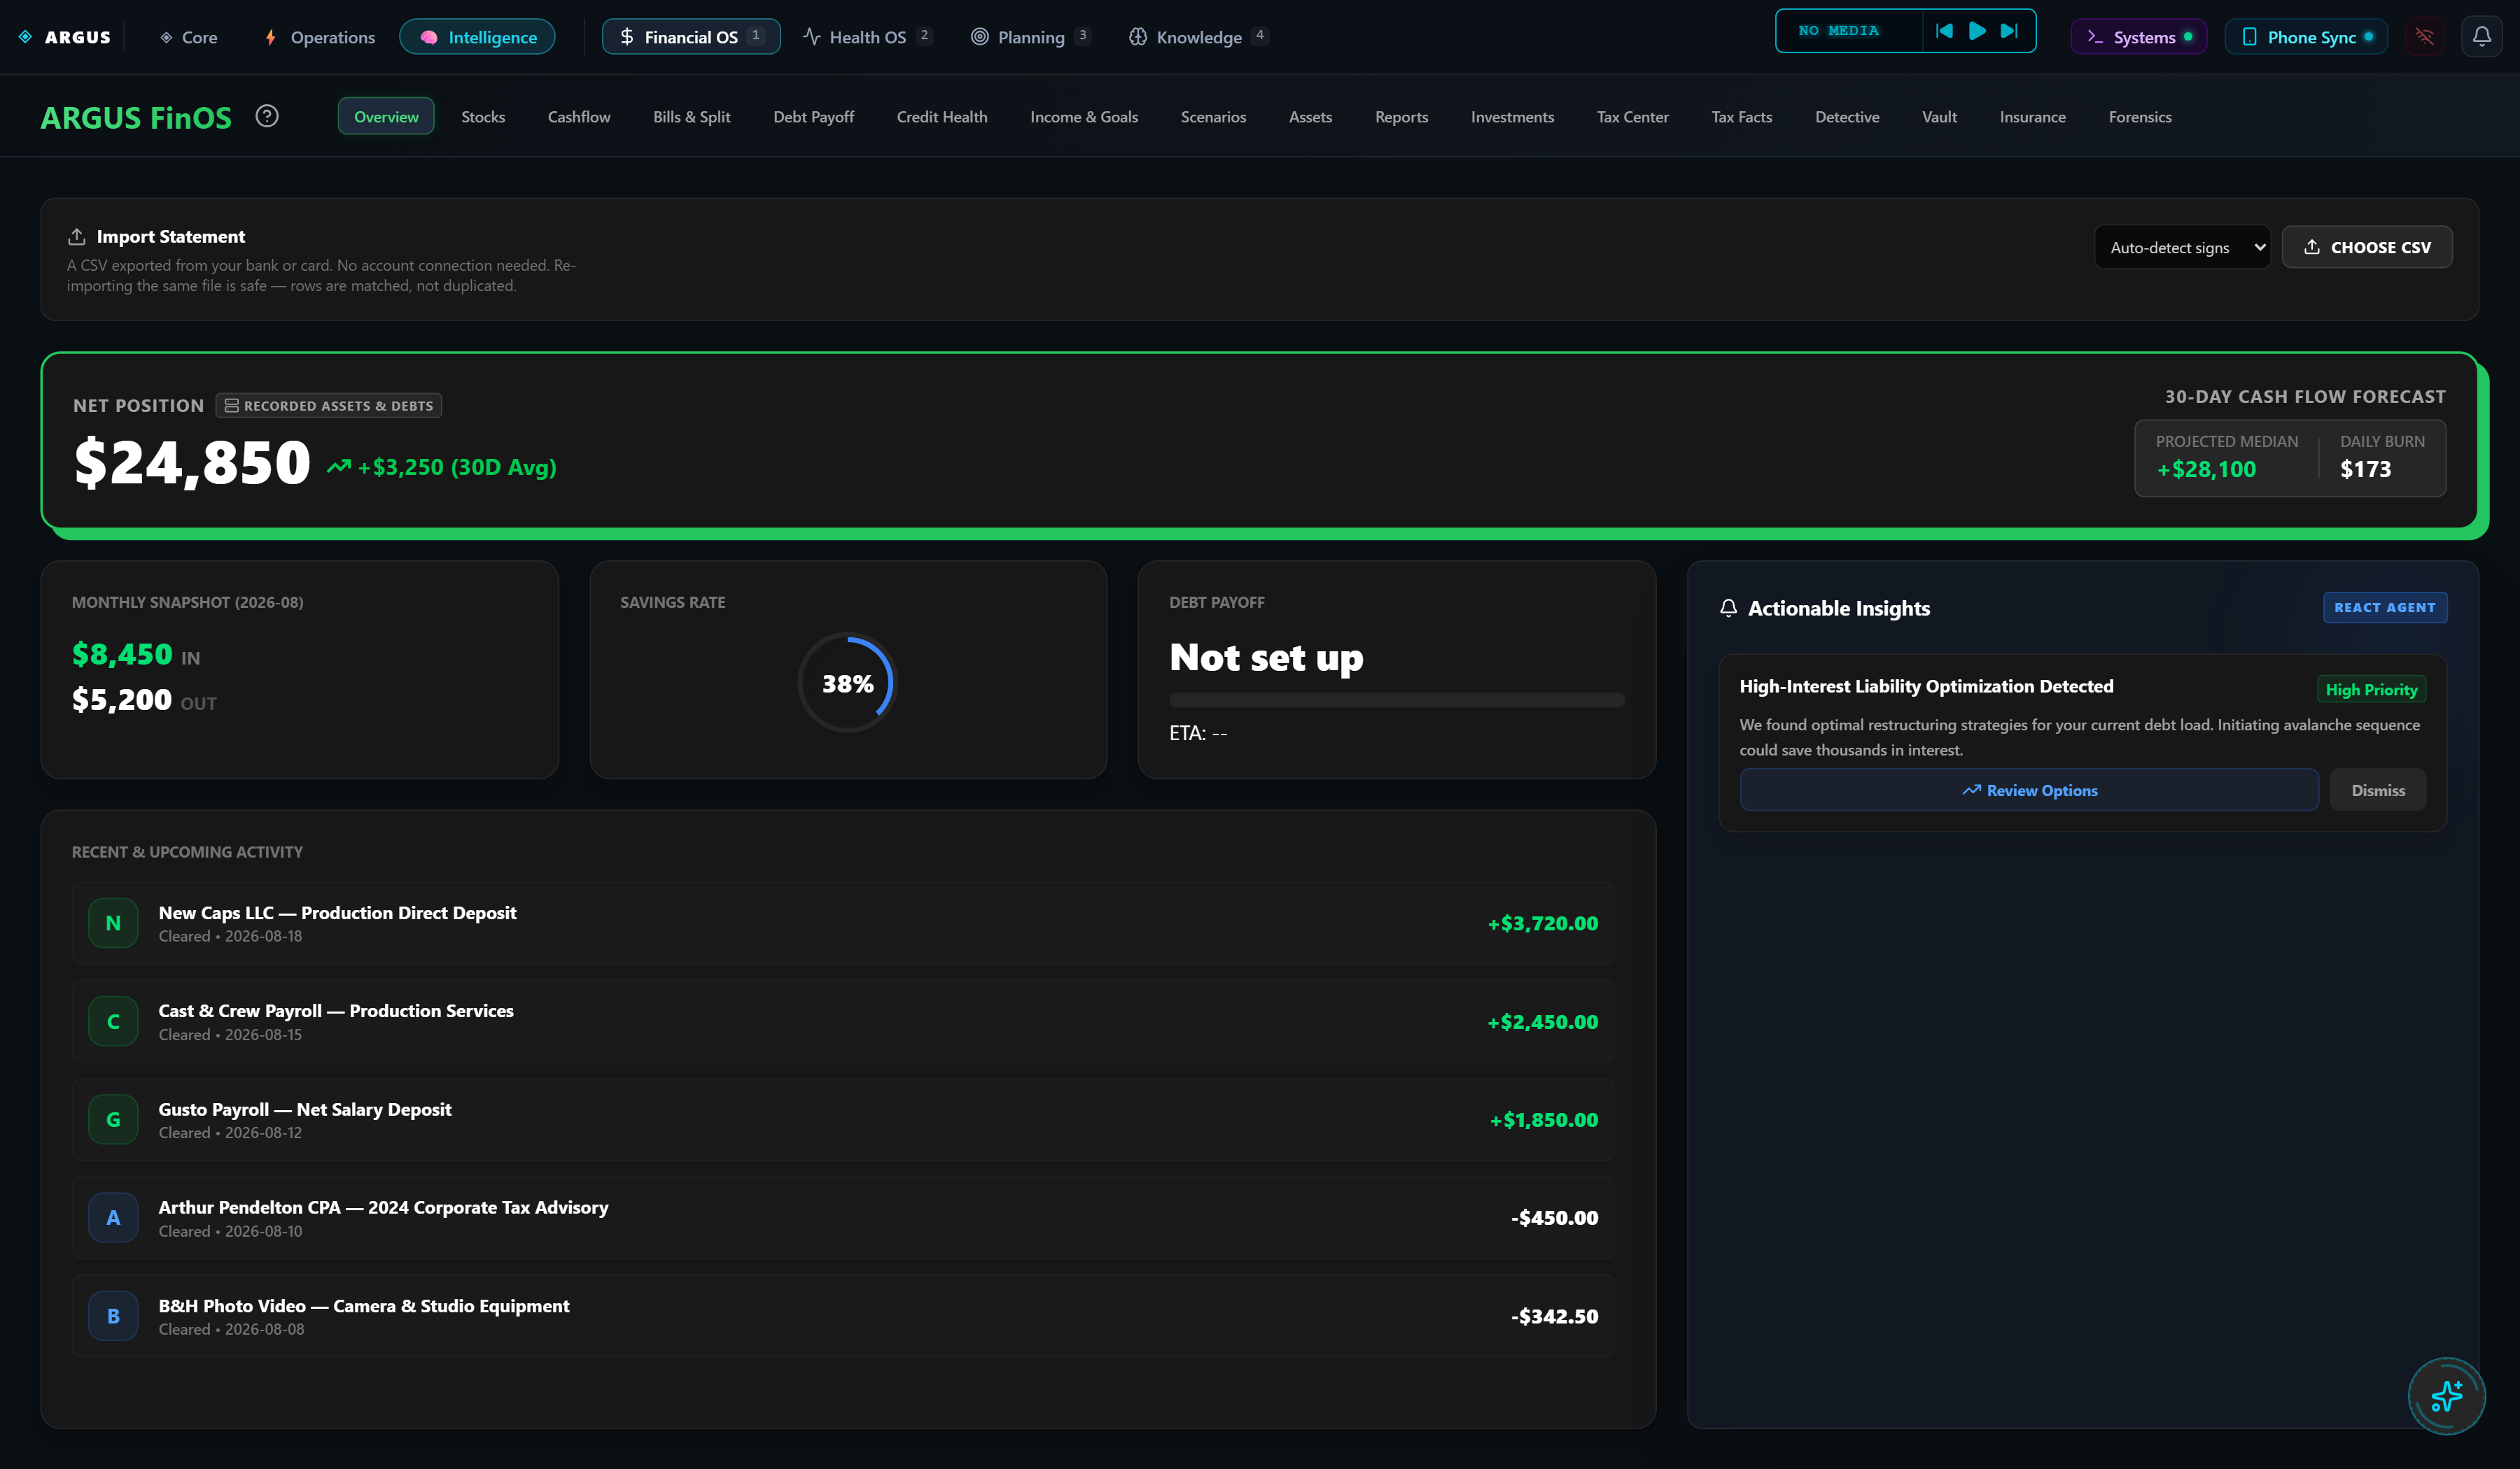Image resolution: width=2520 pixels, height=1469 pixels.
Task: Open the Detective tab
Action: click(x=1847, y=117)
